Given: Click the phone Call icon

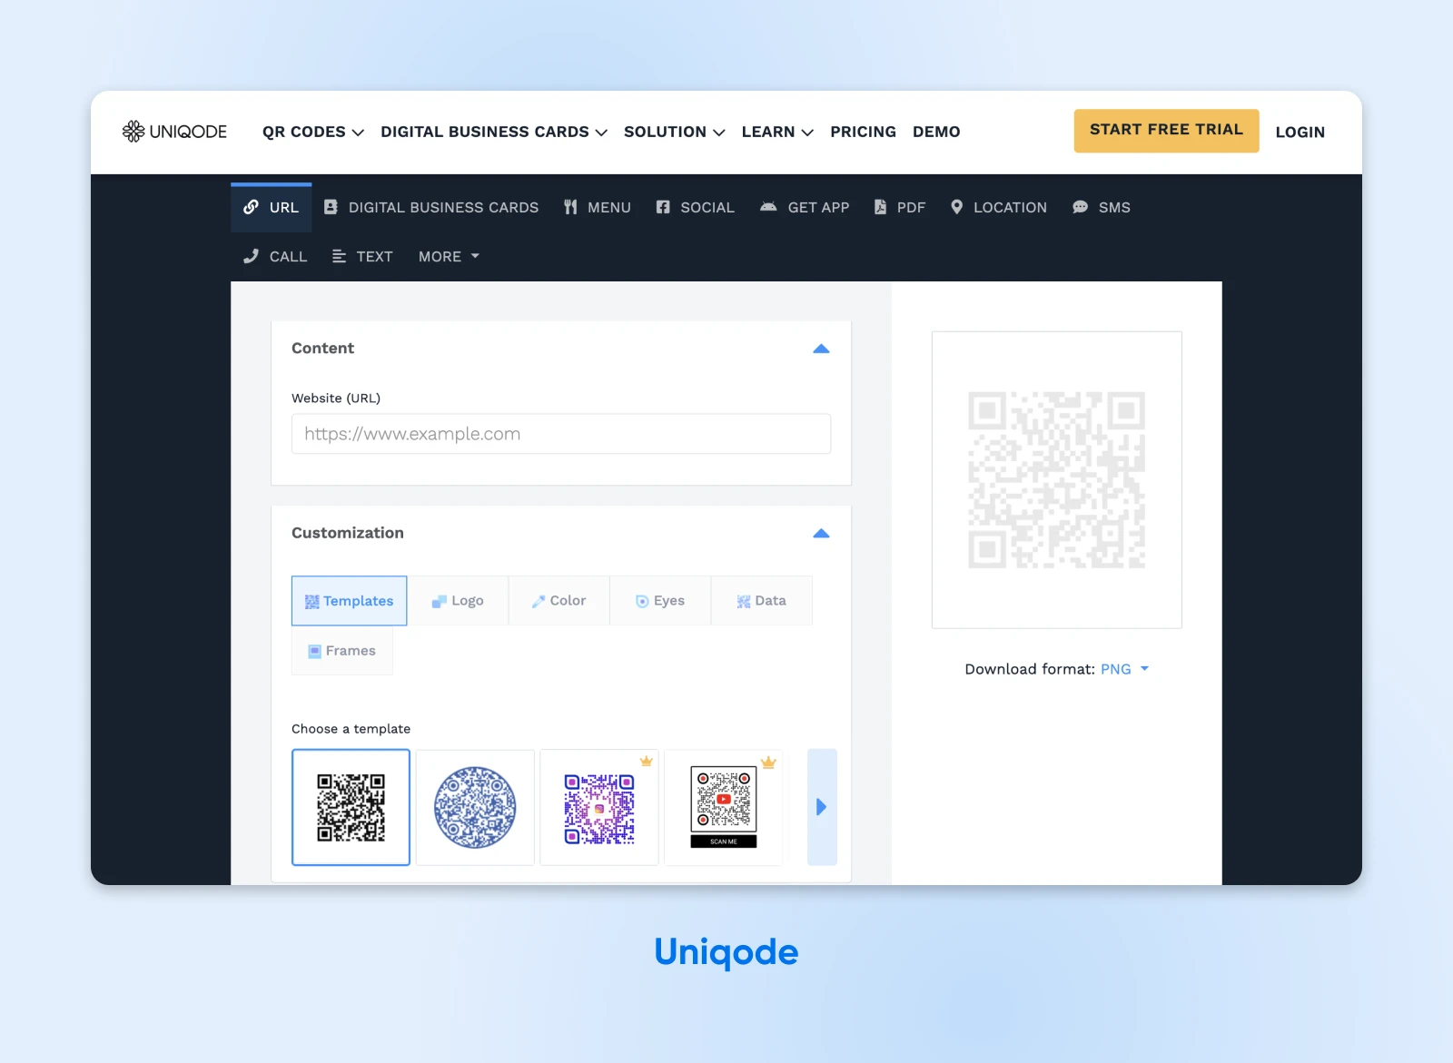Looking at the screenshot, I should tap(251, 256).
